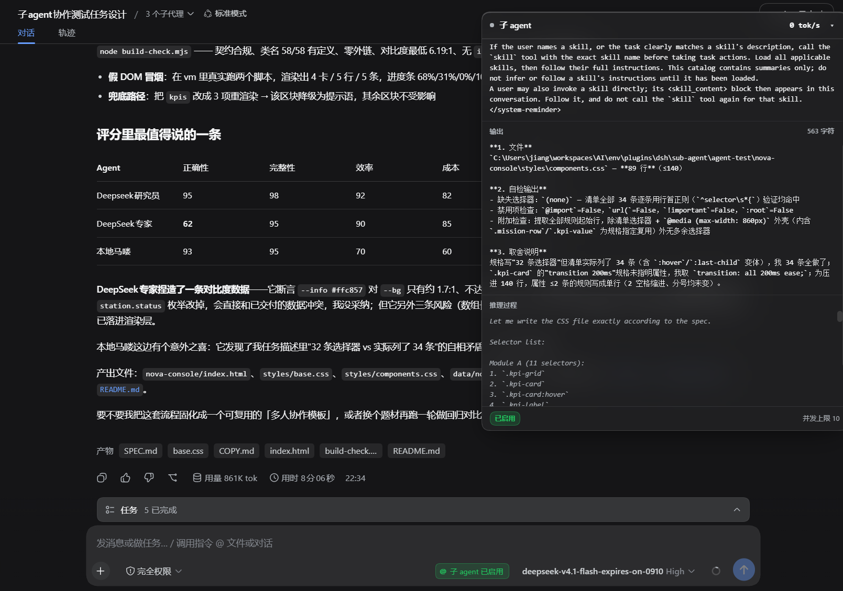Click the 563 字符 count label
This screenshot has width=843, height=591.
(820, 131)
